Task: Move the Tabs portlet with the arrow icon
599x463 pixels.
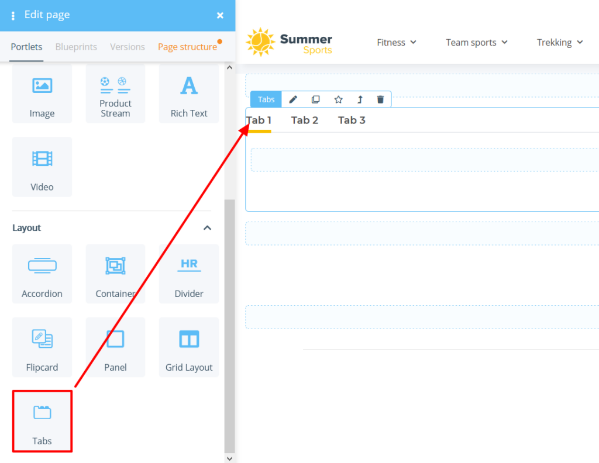Action: (359, 99)
